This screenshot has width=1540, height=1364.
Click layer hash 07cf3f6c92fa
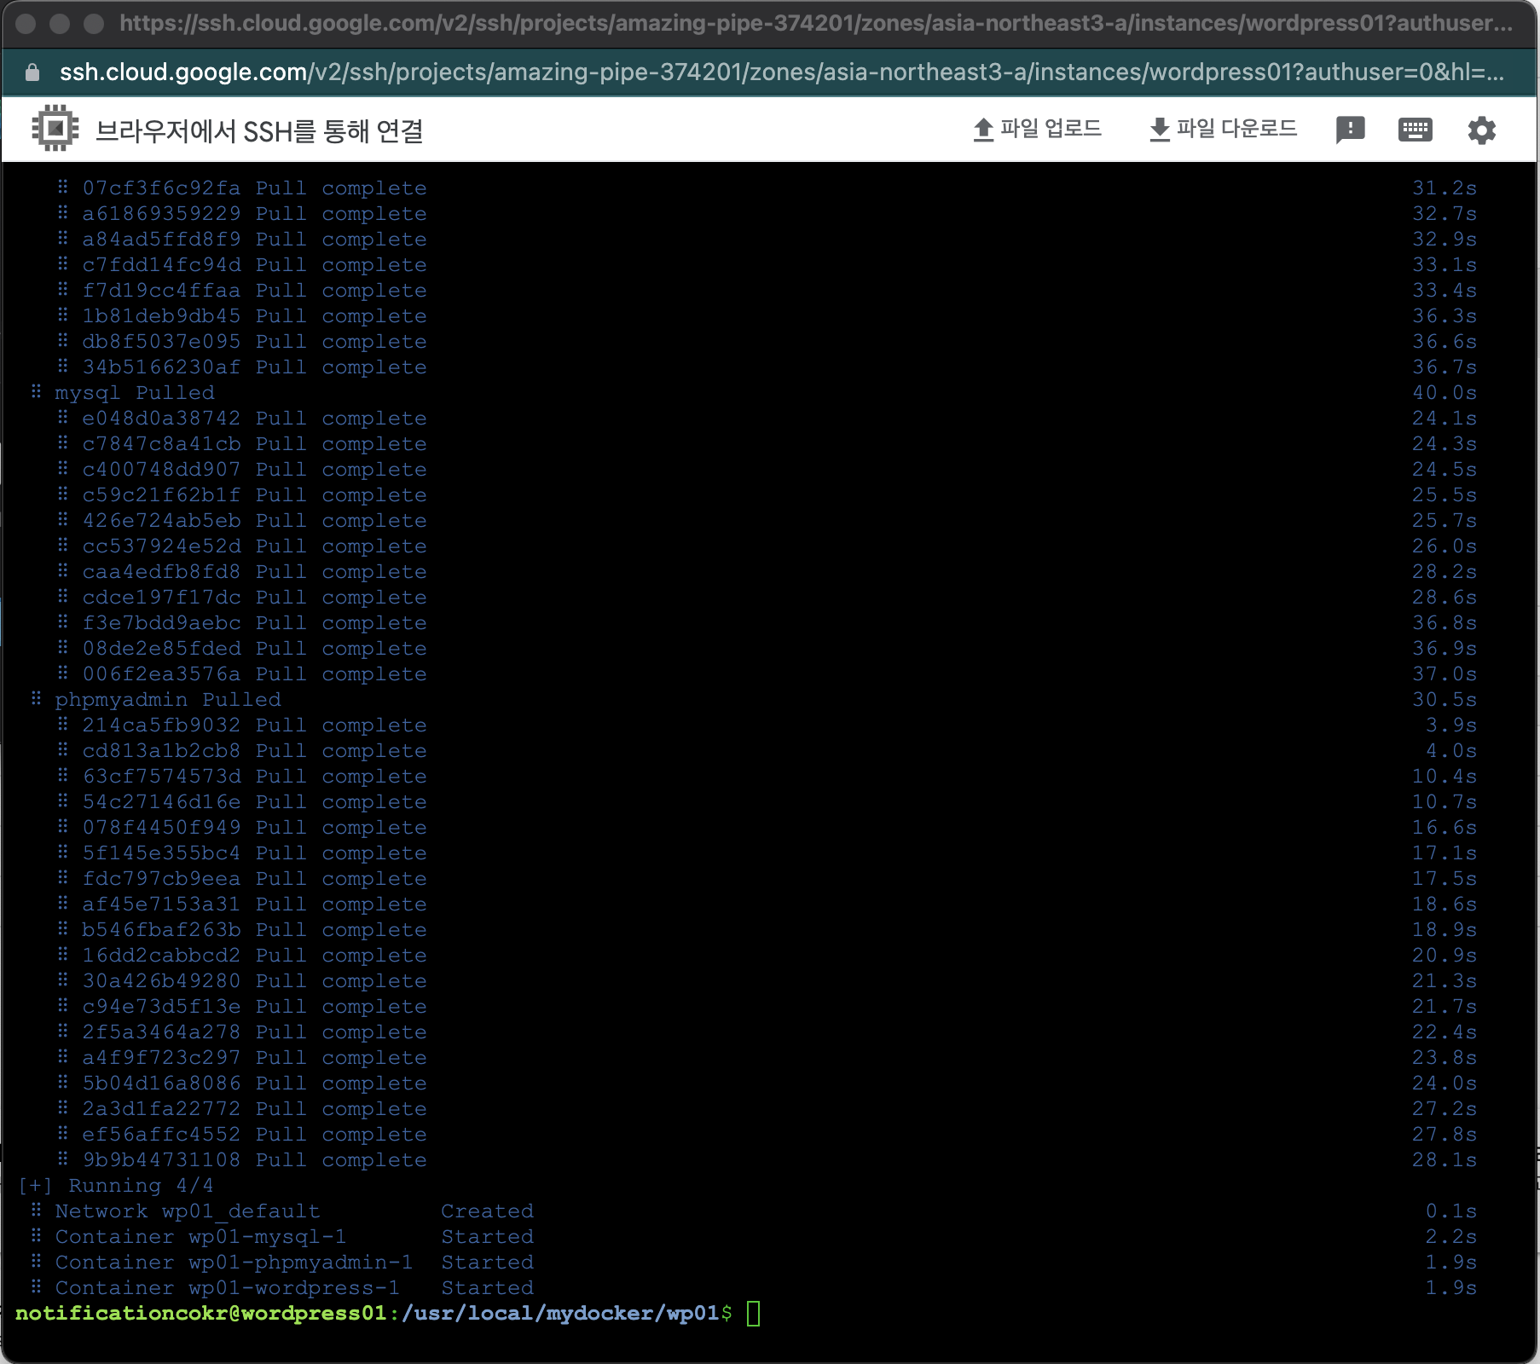pyautogui.click(x=161, y=188)
